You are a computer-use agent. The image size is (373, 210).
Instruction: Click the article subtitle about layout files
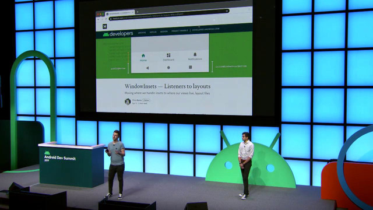click(x=167, y=93)
